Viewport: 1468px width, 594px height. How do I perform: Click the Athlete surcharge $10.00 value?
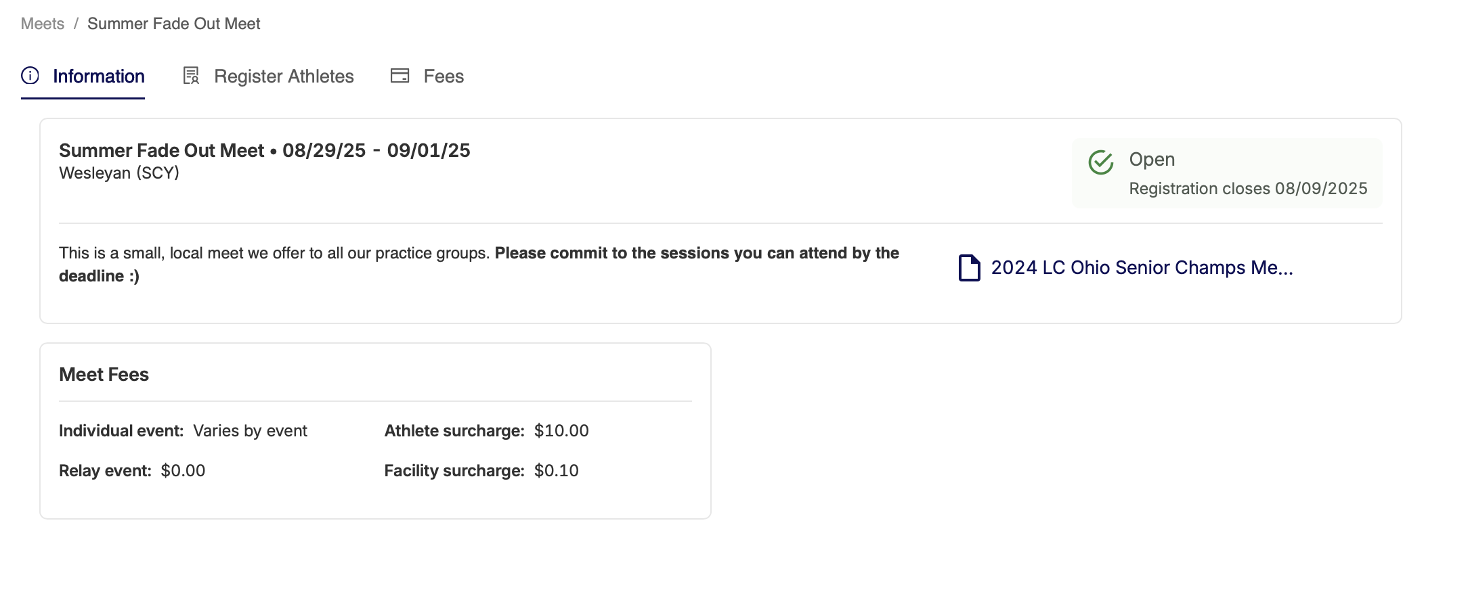tap(561, 431)
